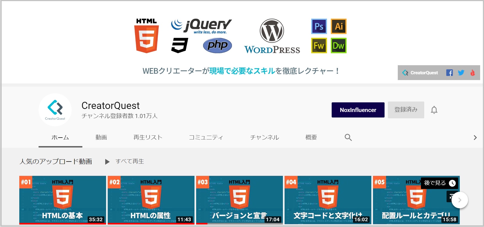Screen dimensions: 484x227
Task: Expand the tab bar's right arrow chevron
Action: (475, 137)
